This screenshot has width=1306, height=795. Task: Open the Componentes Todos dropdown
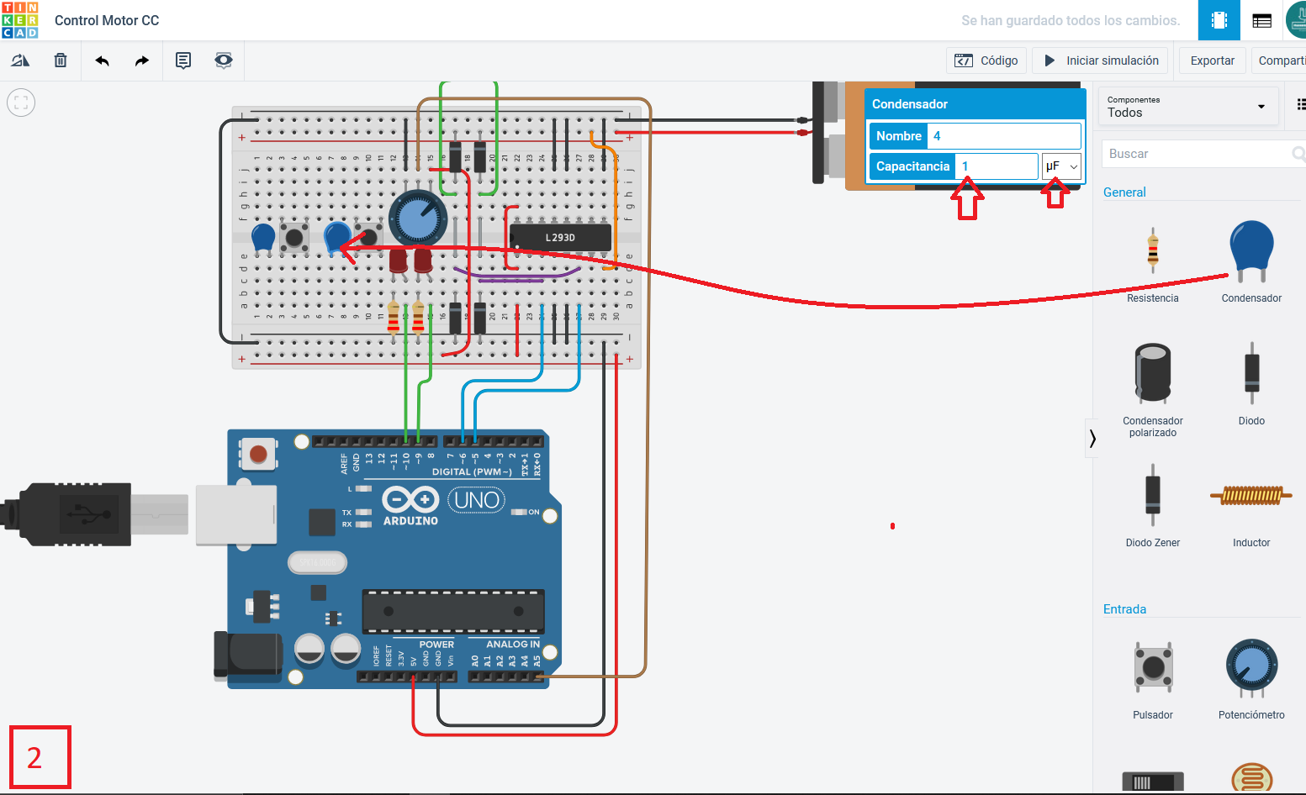coord(1187,107)
